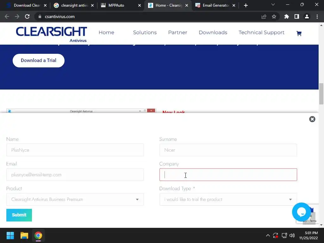Open the network tray icon
Image resolution: width=324 pixels, height=243 pixels.
click(284, 235)
